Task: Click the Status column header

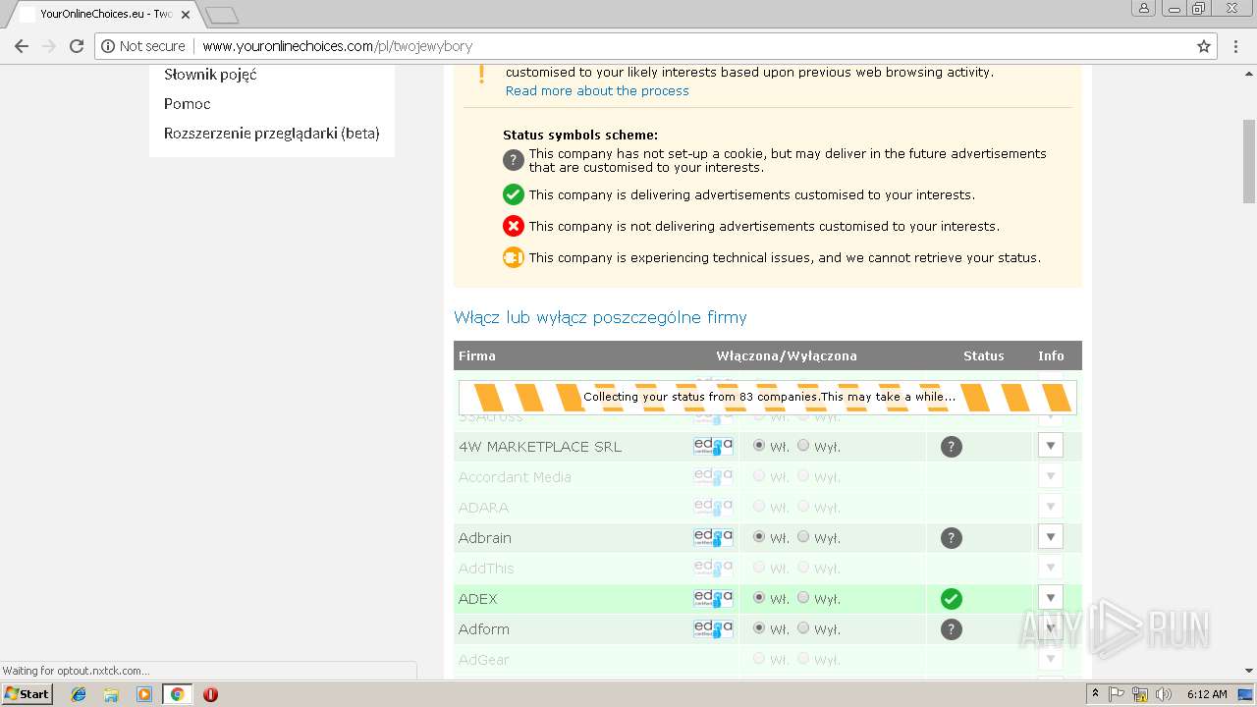Action: click(x=984, y=355)
